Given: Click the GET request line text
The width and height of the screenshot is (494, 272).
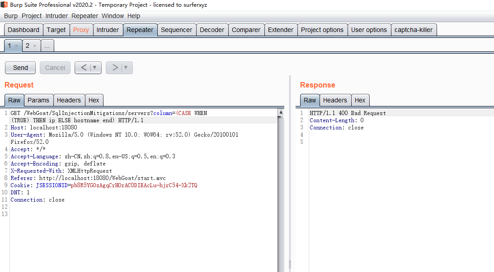Looking at the screenshot, I should (109, 117).
